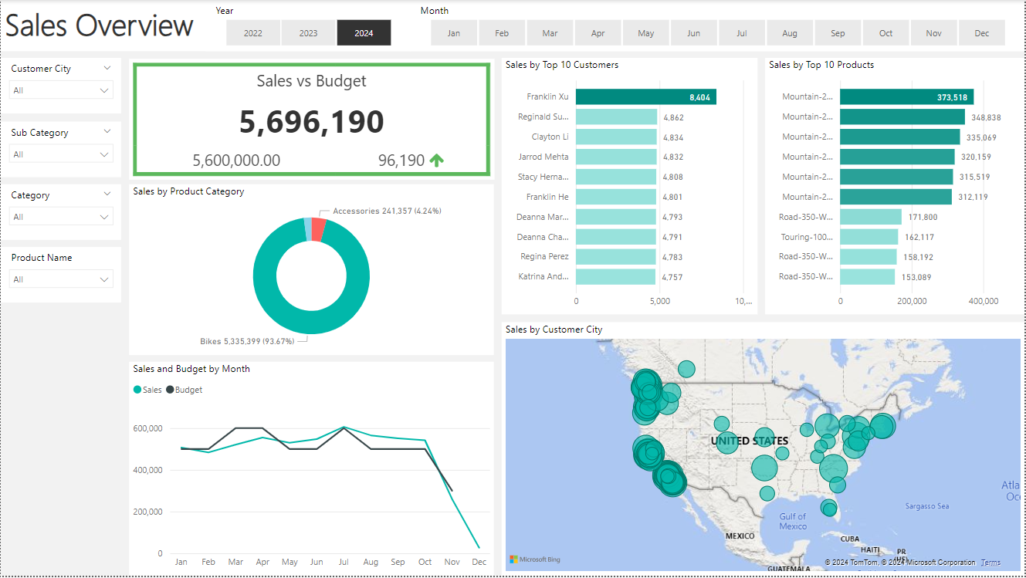Collapse the Sub Category slicer chevron
Viewport: 1026px width, 578px height.
[x=107, y=132]
